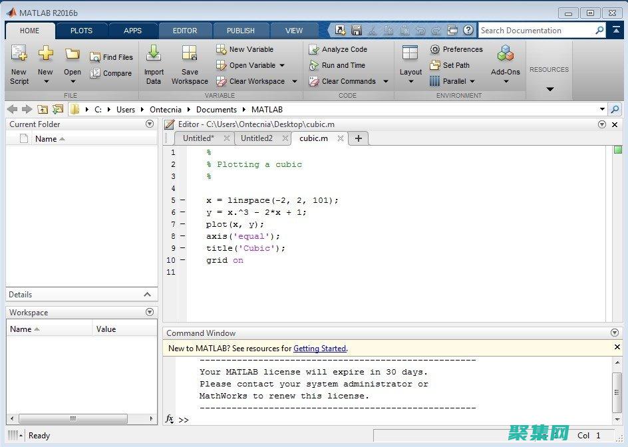Click inside the Search Documentation field
This screenshot has height=447, width=628.
(539, 30)
